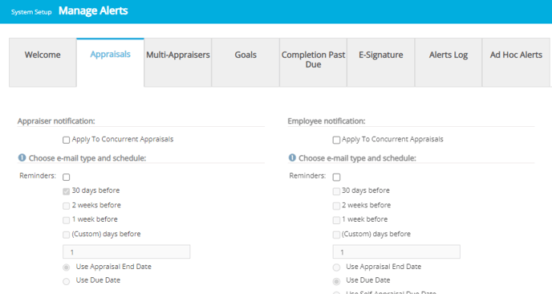
Task: Check appraiser 2 weeks before option
Action: [66, 206]
